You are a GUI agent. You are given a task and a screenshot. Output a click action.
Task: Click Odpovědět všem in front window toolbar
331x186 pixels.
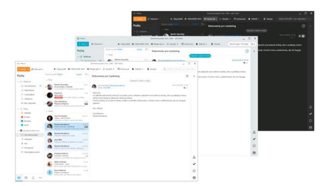click(x=77, y=69)
